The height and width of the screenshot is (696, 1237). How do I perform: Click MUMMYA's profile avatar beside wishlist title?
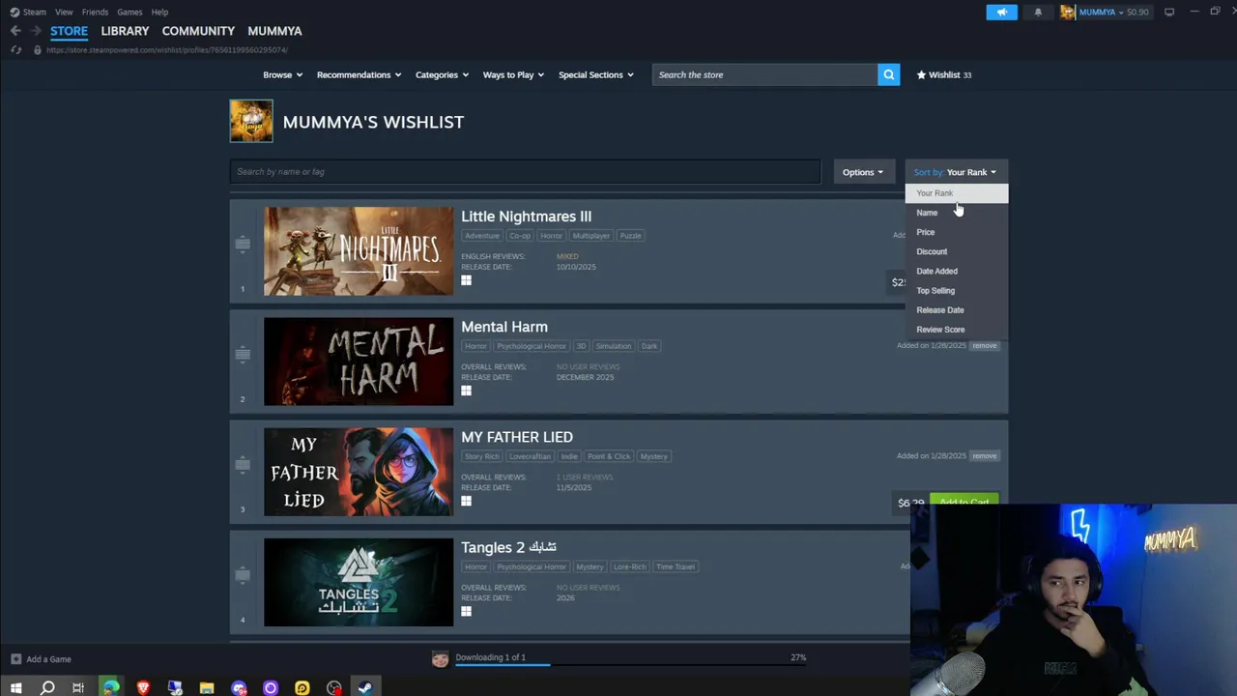click(x=251, y=121)
